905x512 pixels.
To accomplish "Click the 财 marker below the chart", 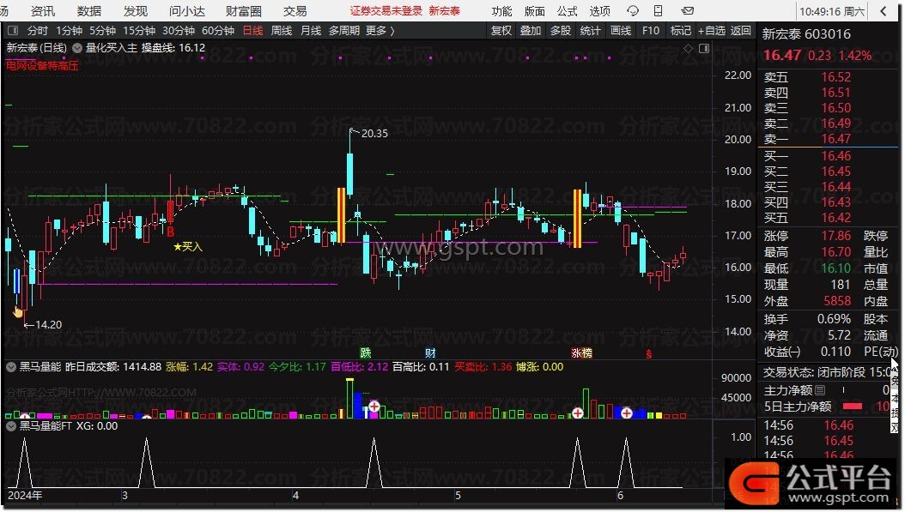I will pyautogui.click(x=430, y=352).
